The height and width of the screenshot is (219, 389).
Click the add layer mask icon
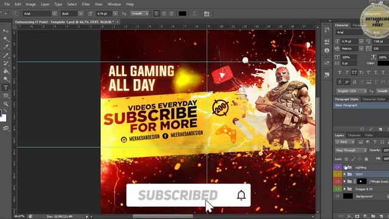[357, 217]
